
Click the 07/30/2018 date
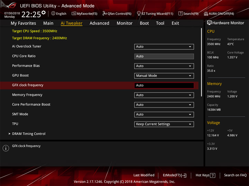click(x=12, y=13)
